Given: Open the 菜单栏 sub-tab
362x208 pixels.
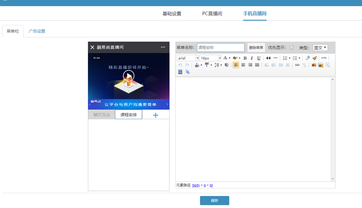Looking at the screenshot, I should (x=13, y=31).
